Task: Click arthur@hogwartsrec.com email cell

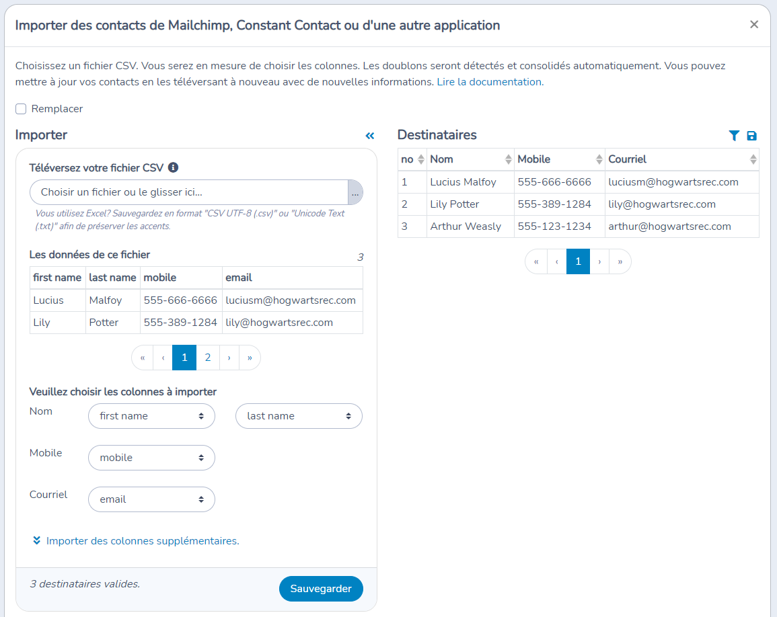Action: 682,227
